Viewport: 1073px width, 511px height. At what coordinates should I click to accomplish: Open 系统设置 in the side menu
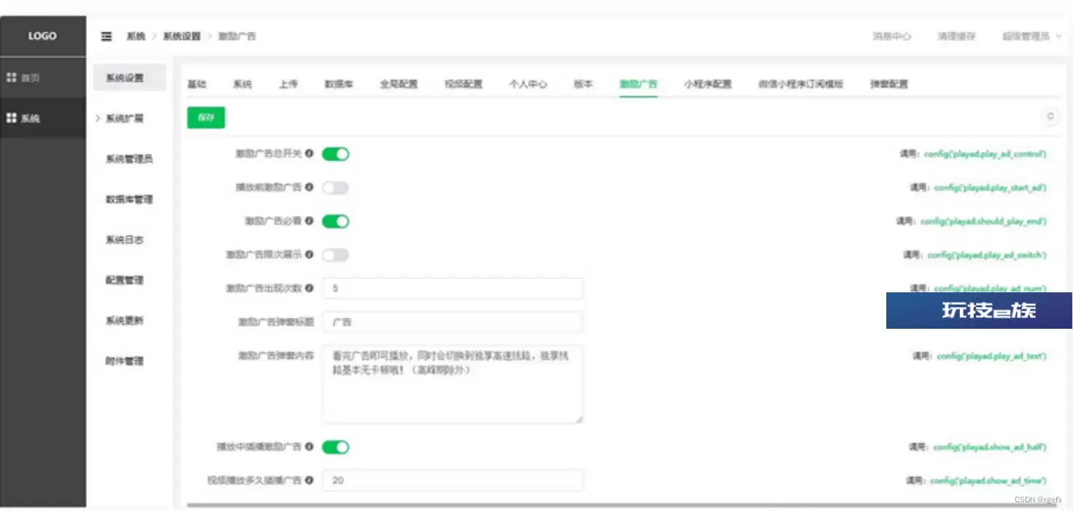pos(130,77)
